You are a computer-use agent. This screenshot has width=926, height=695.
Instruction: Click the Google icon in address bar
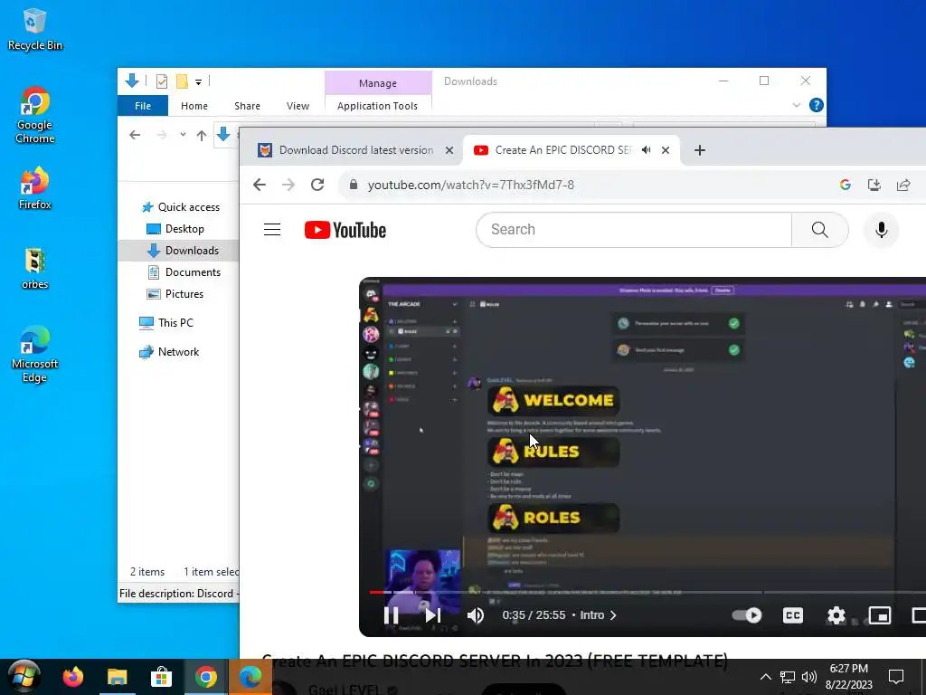(x=846, y=185)
